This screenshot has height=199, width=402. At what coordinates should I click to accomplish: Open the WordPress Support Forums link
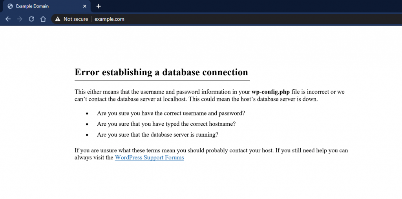[149, 157]
